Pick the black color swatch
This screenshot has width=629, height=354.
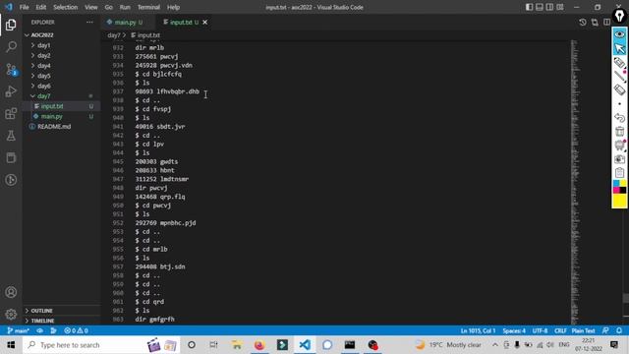point(623,190)
